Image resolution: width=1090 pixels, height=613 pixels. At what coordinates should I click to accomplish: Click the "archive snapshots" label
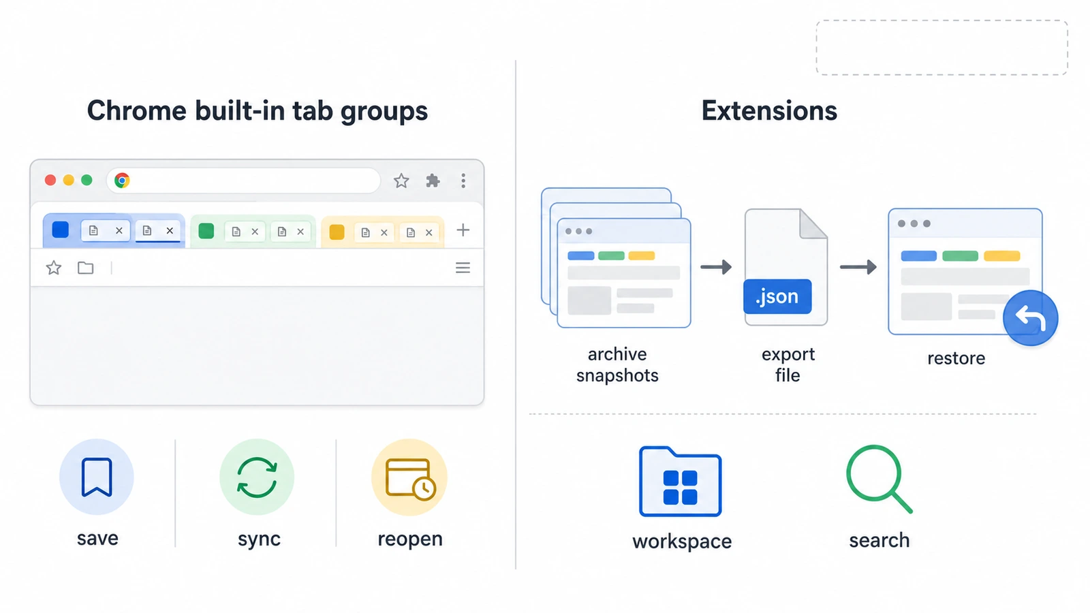tap(617, 364)
